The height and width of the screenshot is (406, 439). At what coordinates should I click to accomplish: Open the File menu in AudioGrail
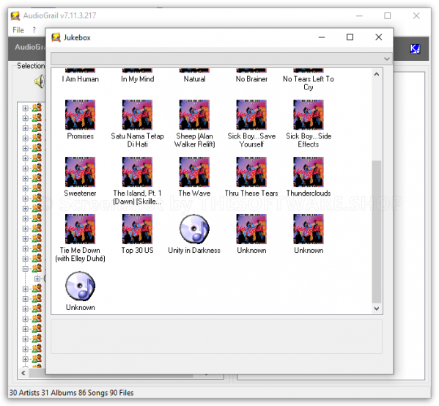[18, 30]
